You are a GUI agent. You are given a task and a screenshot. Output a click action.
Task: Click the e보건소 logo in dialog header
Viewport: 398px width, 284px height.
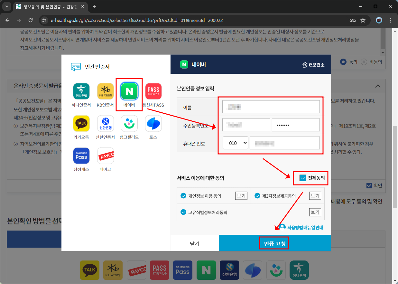tap(313, 65)
